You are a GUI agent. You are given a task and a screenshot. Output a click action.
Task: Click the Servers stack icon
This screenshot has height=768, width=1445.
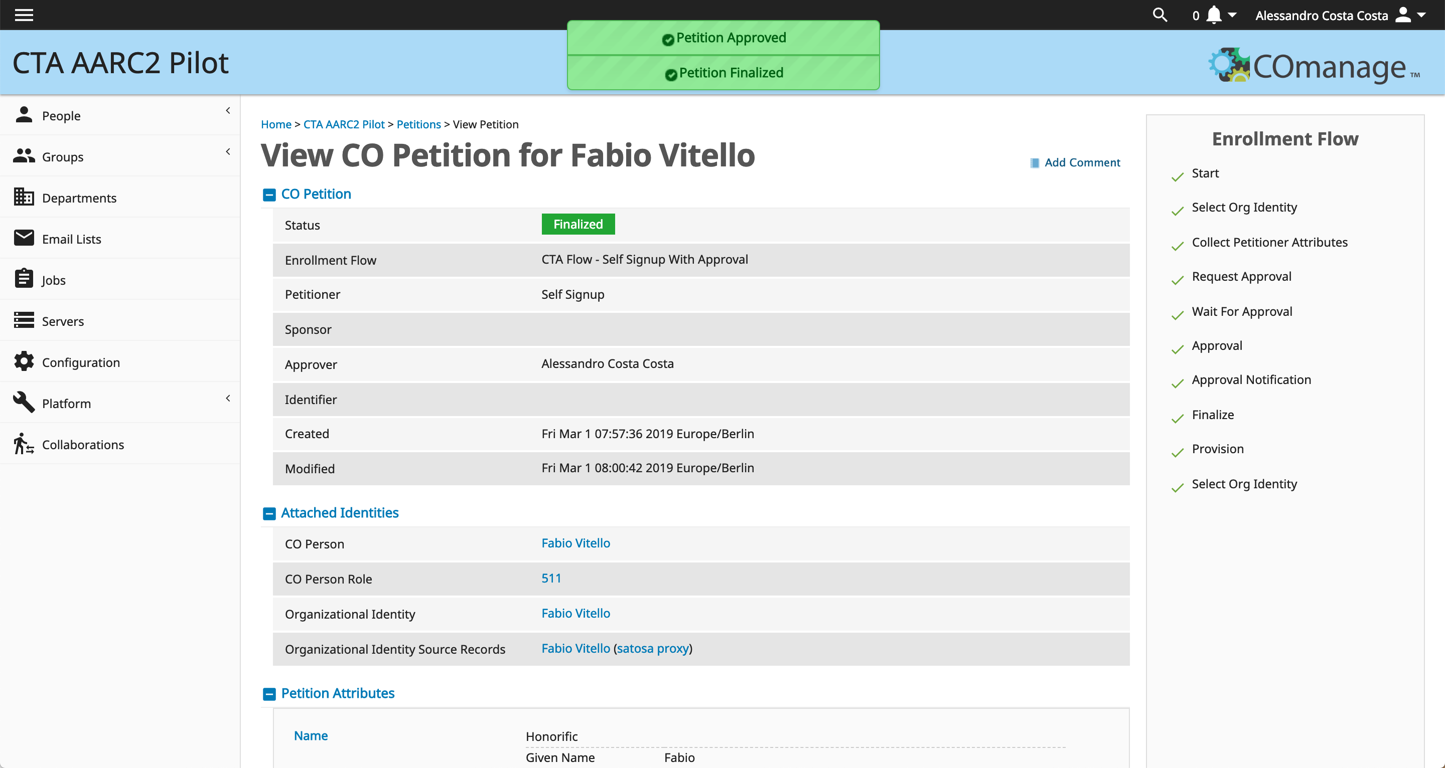tap(24, 320)
